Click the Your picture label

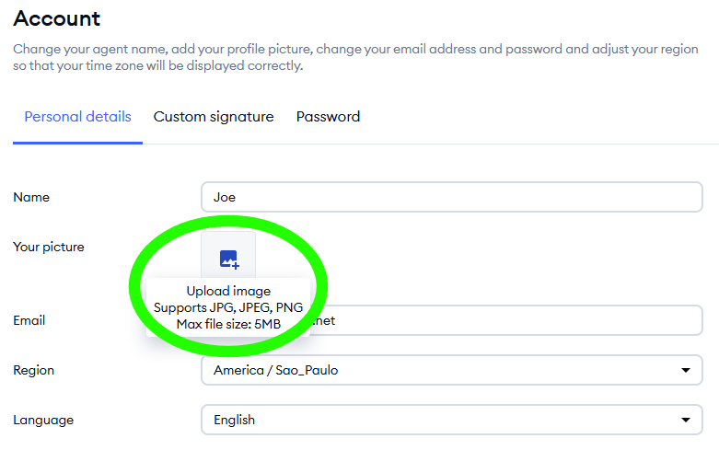pos(49,247)
